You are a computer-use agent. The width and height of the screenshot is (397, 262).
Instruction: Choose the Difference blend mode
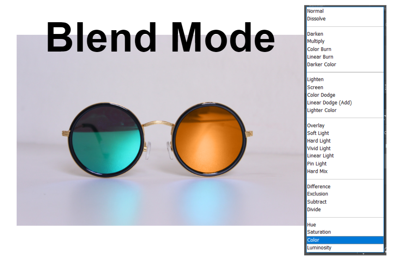click(x=345, y=187)
